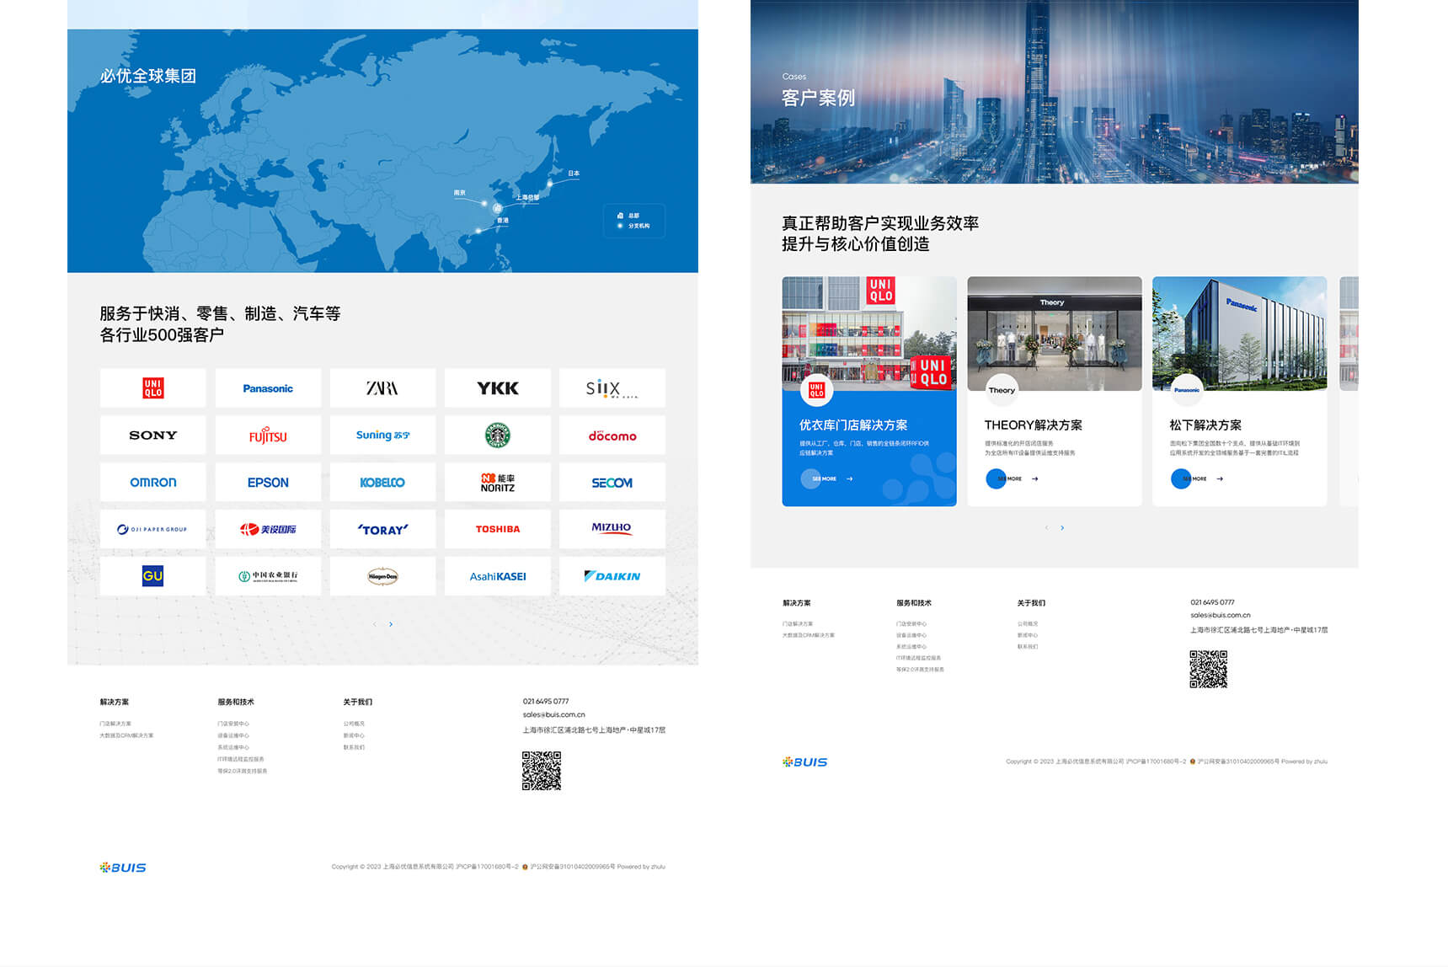Select the Asahi KASEI logo tile
Image resolution: width=1448 pixels, height=967 pixels.
click(x=497, y=576)
